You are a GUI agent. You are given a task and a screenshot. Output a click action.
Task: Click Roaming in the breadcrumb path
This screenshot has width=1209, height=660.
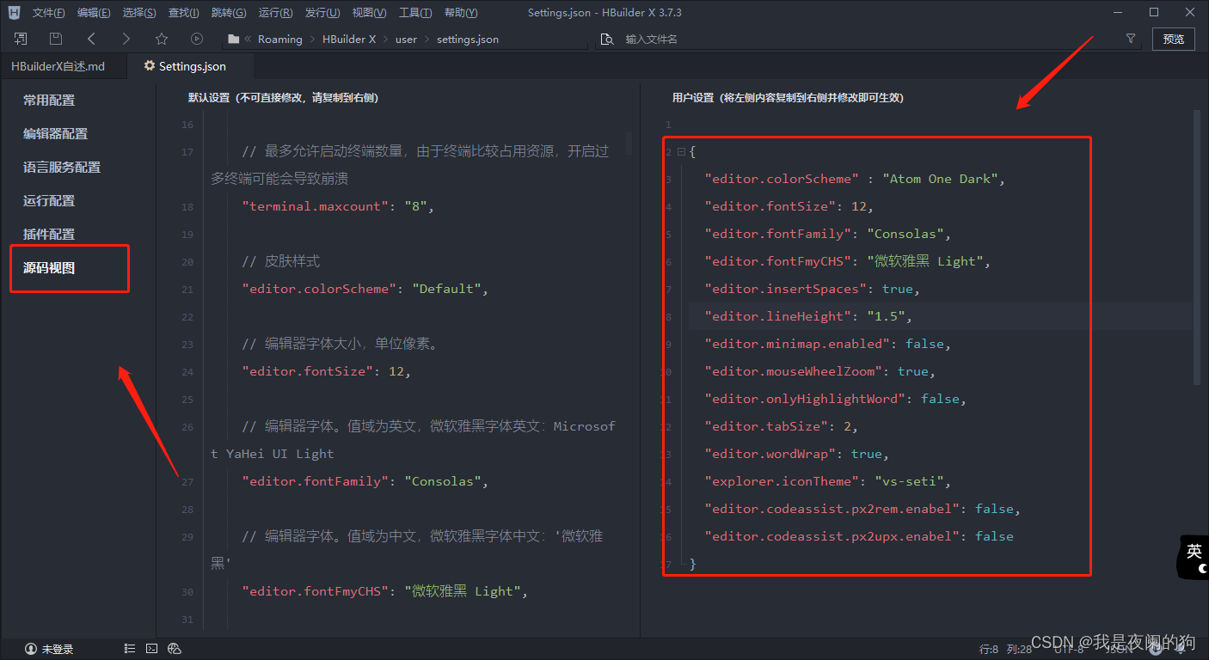[x=280, y=39]
